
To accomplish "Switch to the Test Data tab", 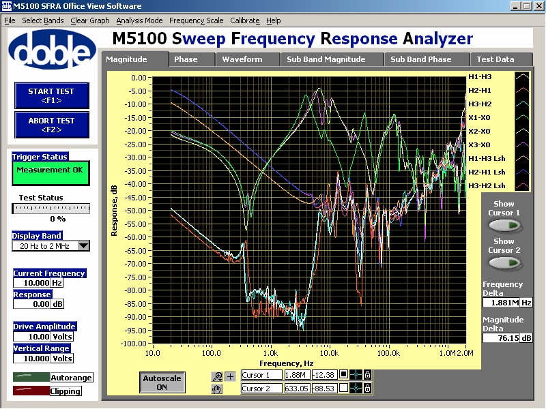I will 501,59.
